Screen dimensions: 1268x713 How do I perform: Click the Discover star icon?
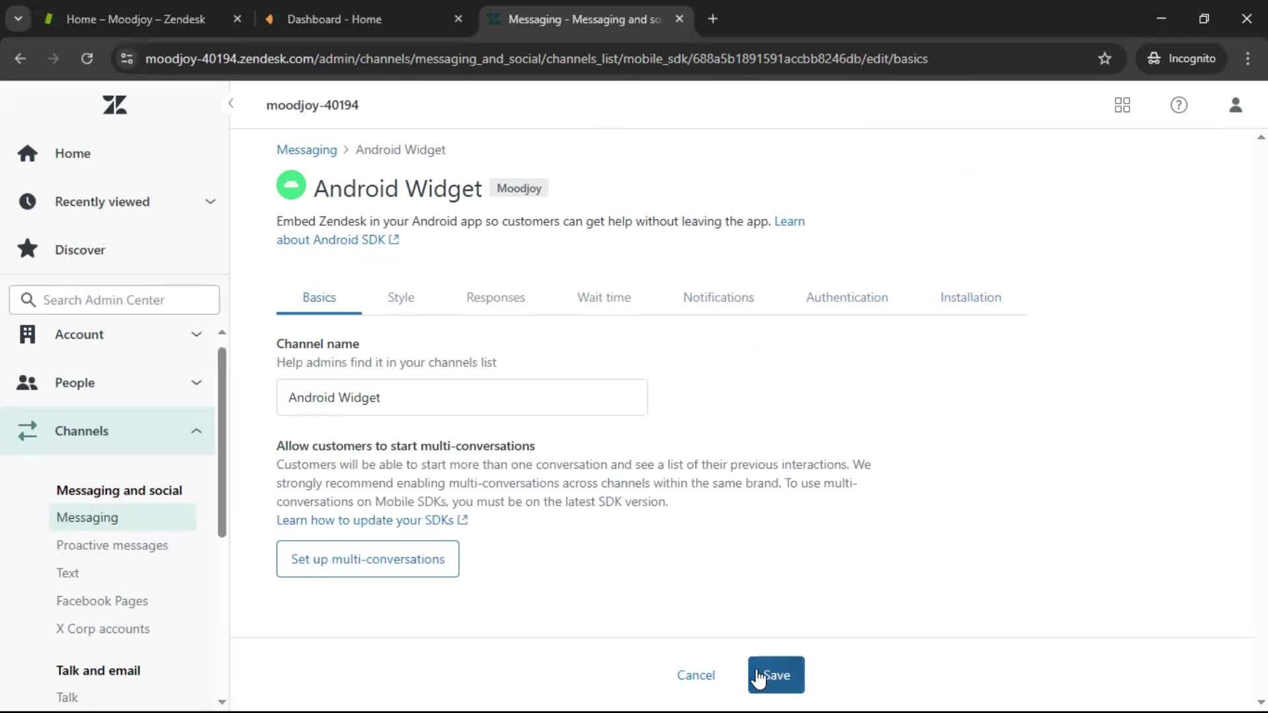pos(27,250)
